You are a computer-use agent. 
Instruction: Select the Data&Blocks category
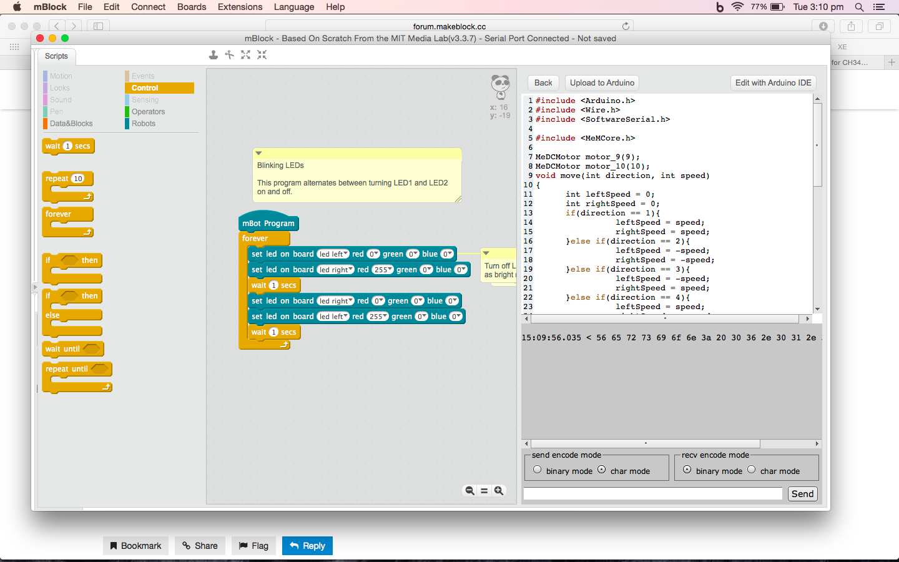tap(71, 124)
